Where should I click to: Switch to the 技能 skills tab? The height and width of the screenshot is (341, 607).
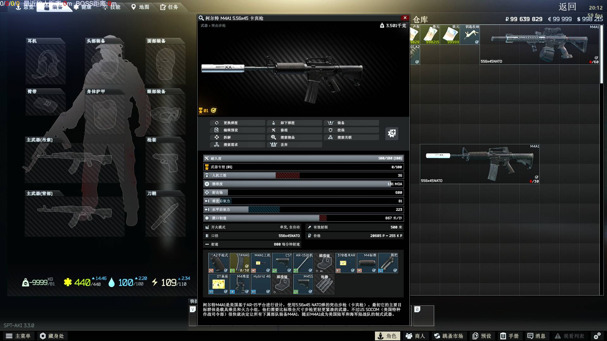click(112, 7)
